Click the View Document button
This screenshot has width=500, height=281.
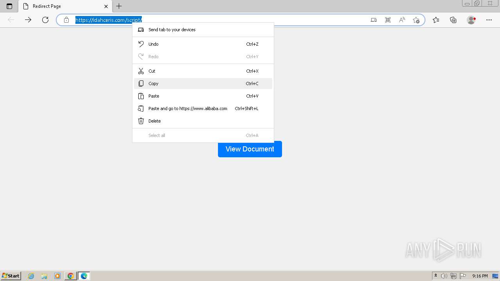coord(250,149)
